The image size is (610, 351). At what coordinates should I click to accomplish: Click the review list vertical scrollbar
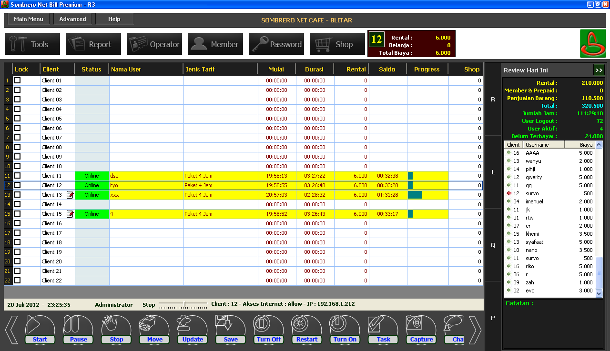(x=599, y=220)
